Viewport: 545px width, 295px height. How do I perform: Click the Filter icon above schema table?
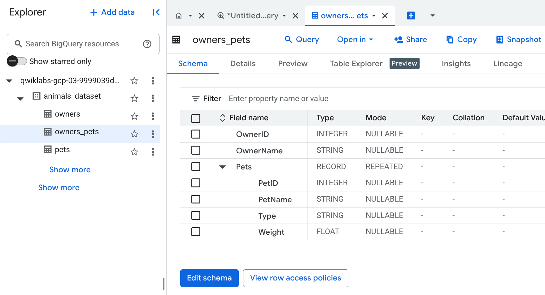[195, 99]
